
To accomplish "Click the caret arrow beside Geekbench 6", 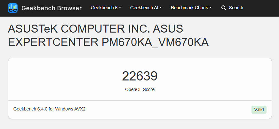I will [120, 8].
